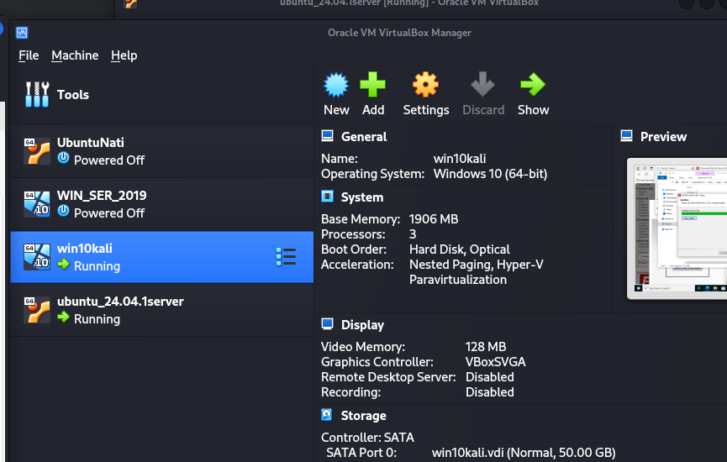
Task: Open the win10kali machine tools menu icon
Action: coord(286,257)
